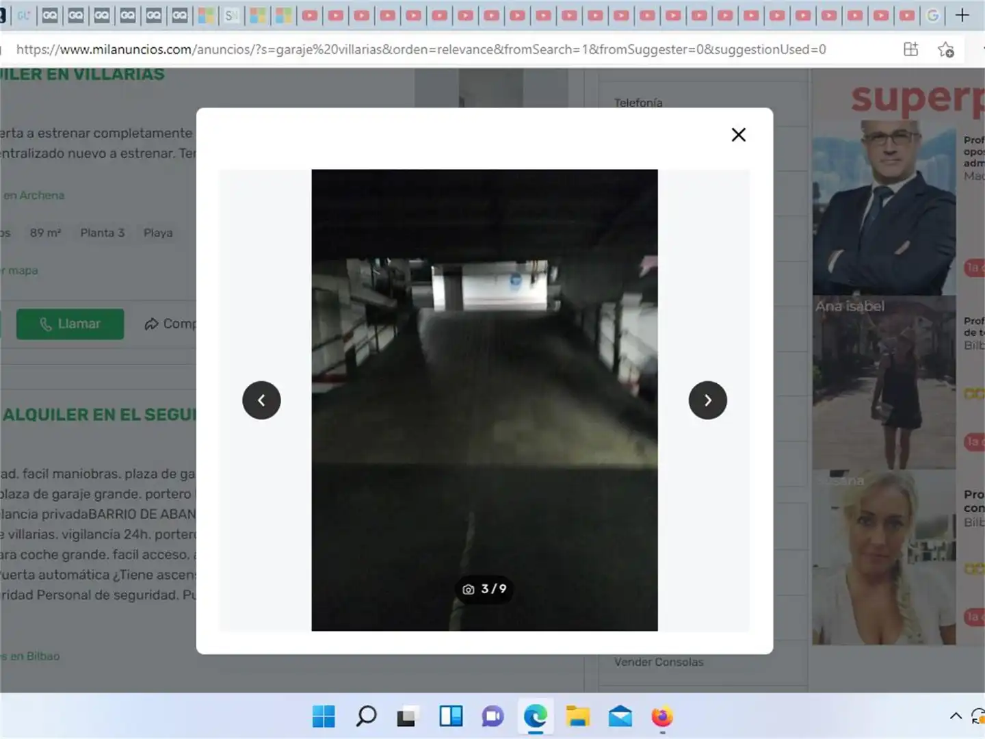Switch to the GC tab
Screen dimensions: 985x739
[x=24, y=15]
